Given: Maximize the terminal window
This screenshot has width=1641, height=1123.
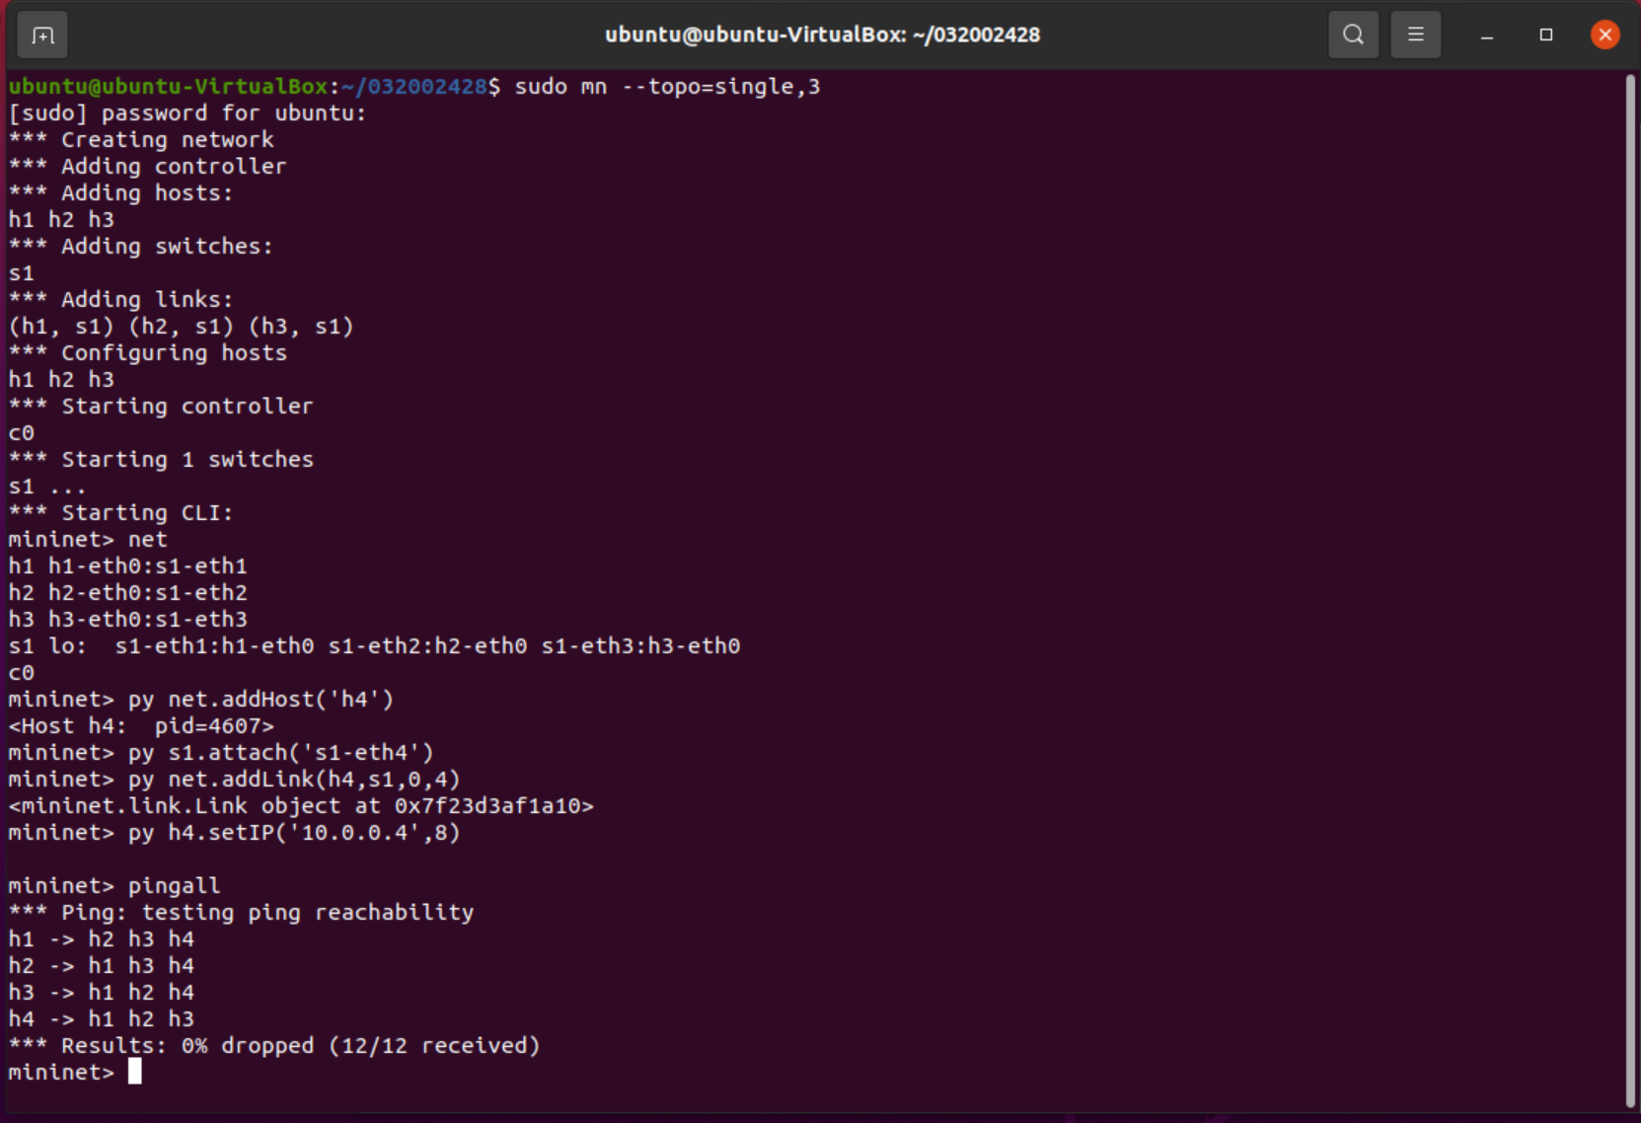Looking at the screenshot, I should [x=1545, y=35].
